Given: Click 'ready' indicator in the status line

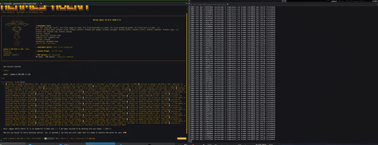Looking at the screenshot, I should pos(5,138).
